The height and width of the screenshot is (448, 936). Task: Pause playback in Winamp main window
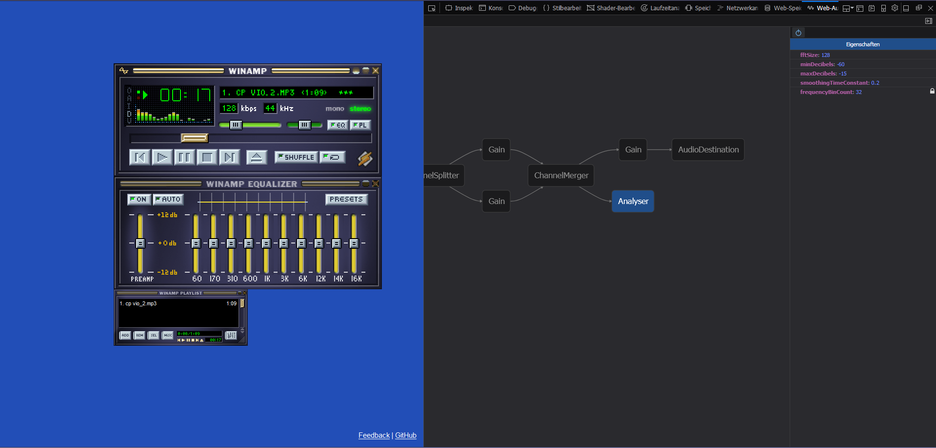(x=184, y=157)
